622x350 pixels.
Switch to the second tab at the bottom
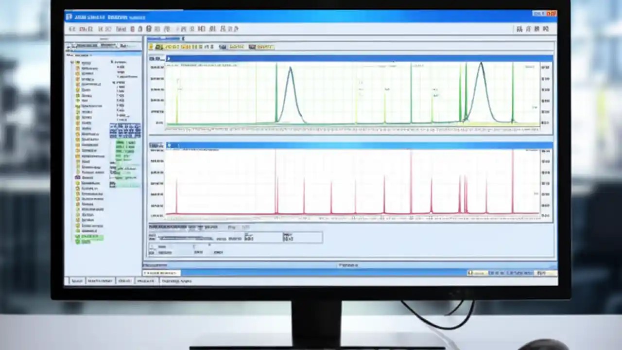[100, 281]
